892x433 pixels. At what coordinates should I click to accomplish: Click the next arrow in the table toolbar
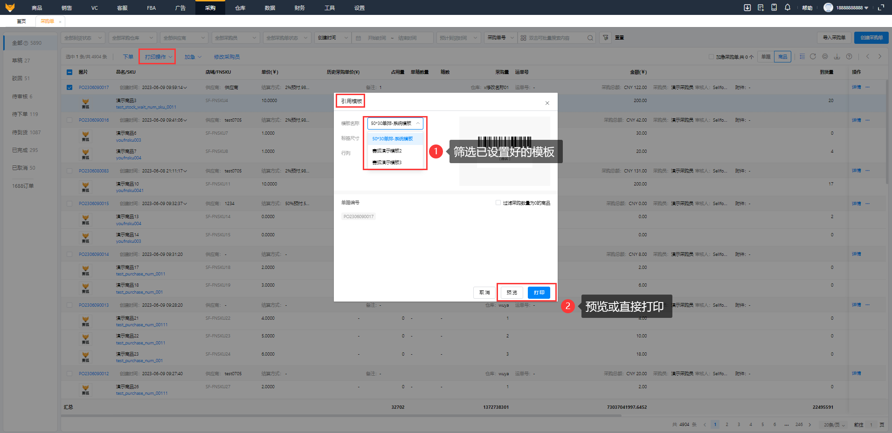click(880, 56)
